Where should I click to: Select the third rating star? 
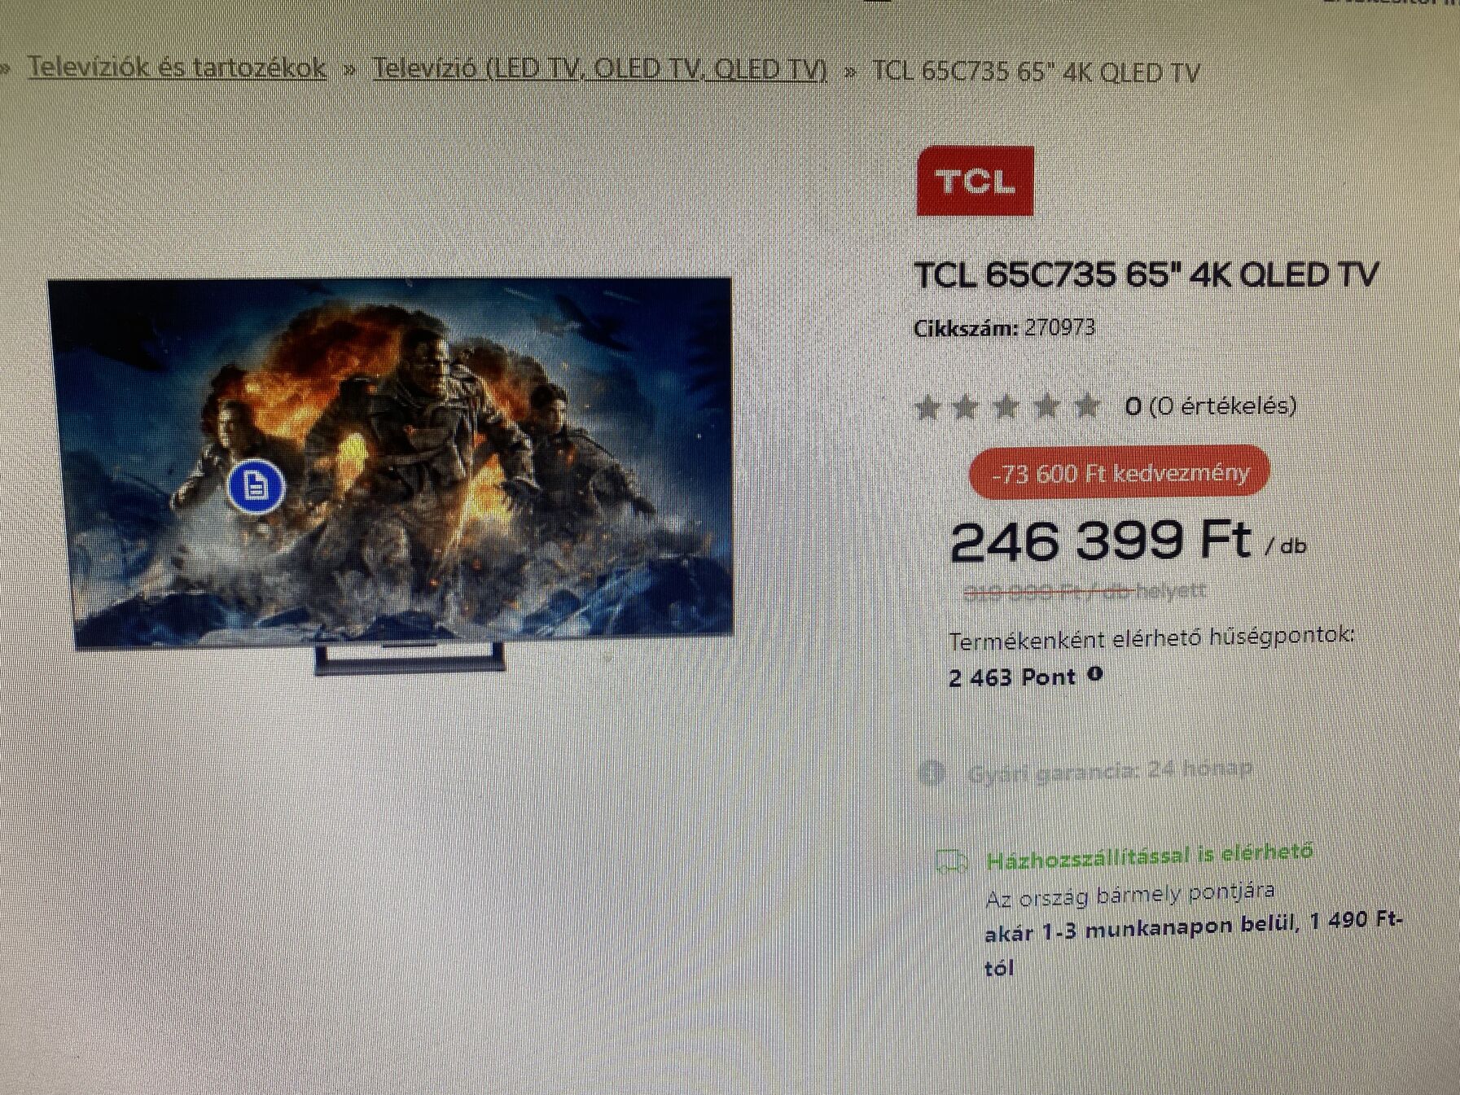[1006, 405]
